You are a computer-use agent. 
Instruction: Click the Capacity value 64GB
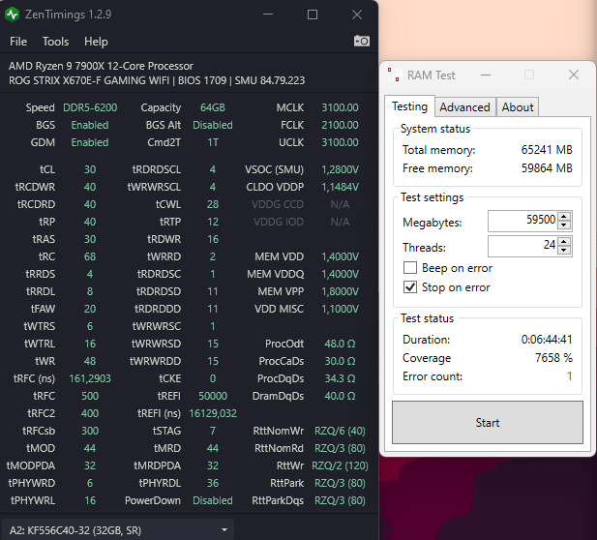213,107
